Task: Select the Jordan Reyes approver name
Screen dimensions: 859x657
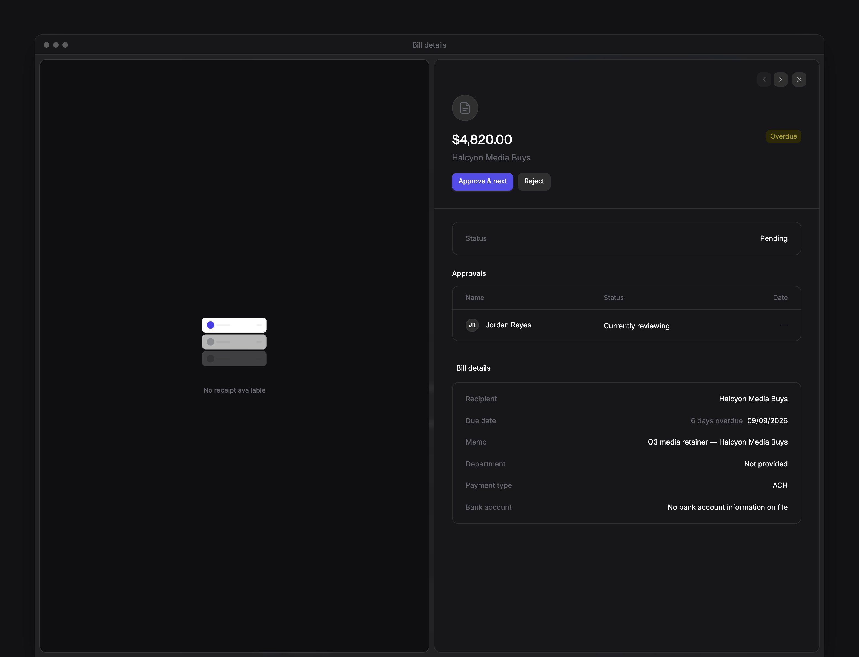Action: 508,325
